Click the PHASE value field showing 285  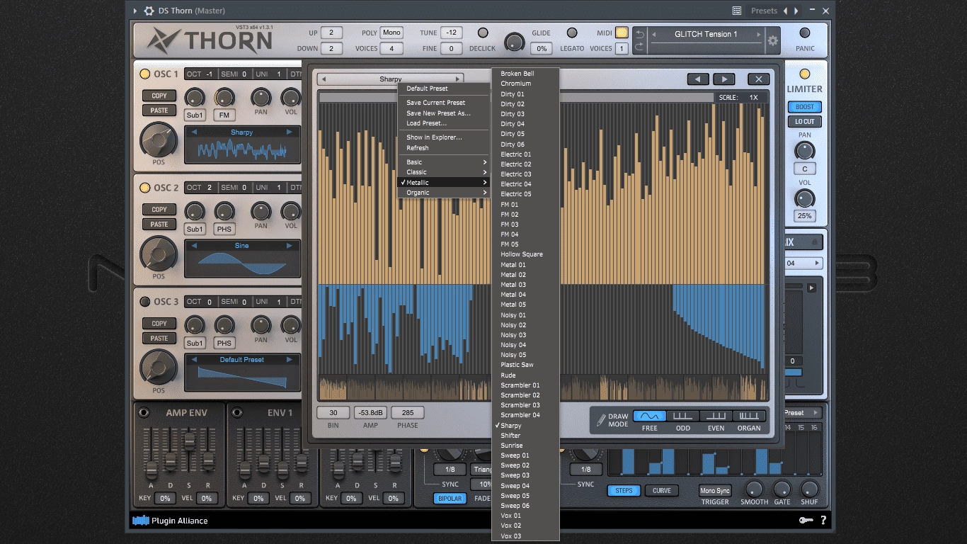click(408, 412)
